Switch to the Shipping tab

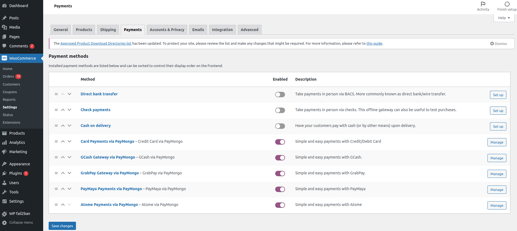[108, 30]
